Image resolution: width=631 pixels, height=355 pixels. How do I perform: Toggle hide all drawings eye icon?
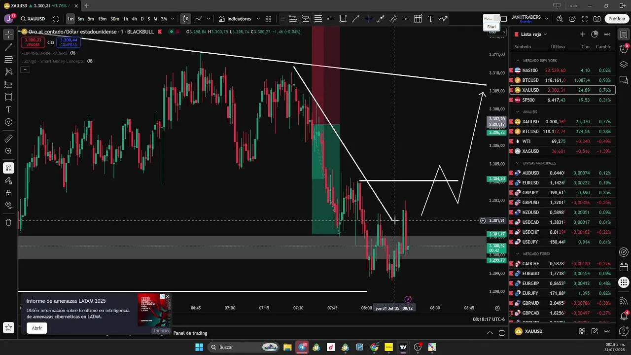tap(8, 205)
